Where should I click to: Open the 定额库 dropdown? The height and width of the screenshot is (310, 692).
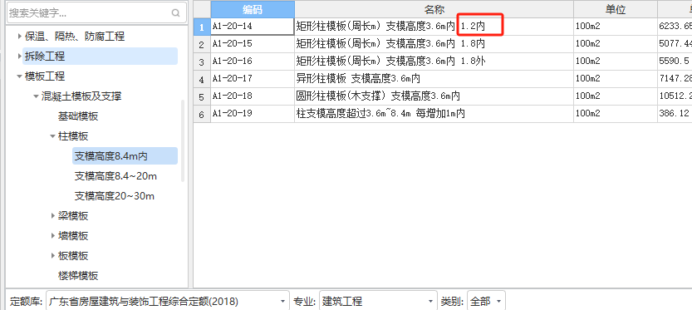[168, 301]
